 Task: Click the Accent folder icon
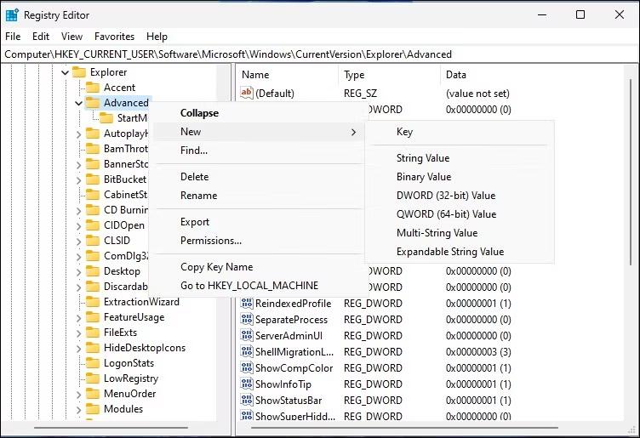point(93,88)
